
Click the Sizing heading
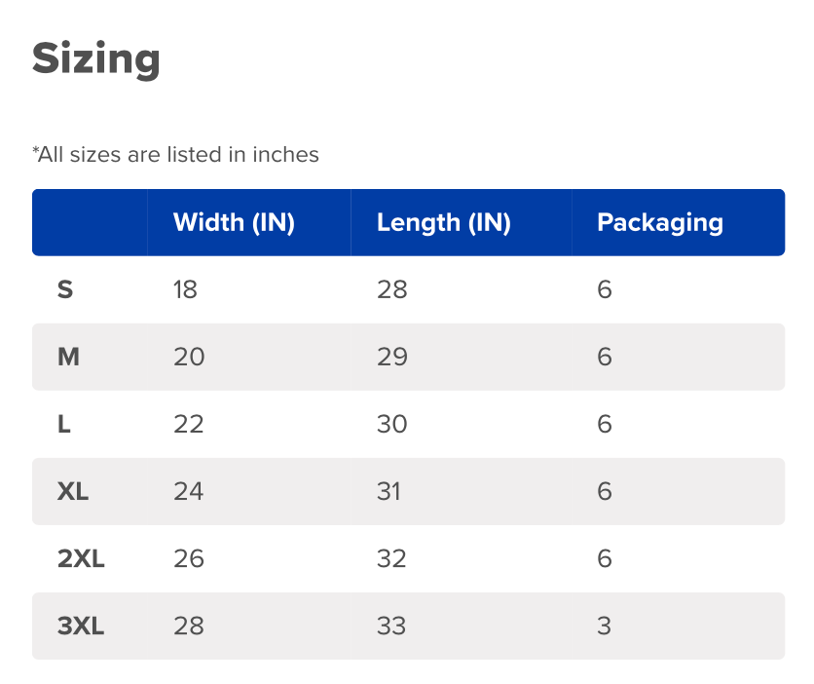(96, 59)
